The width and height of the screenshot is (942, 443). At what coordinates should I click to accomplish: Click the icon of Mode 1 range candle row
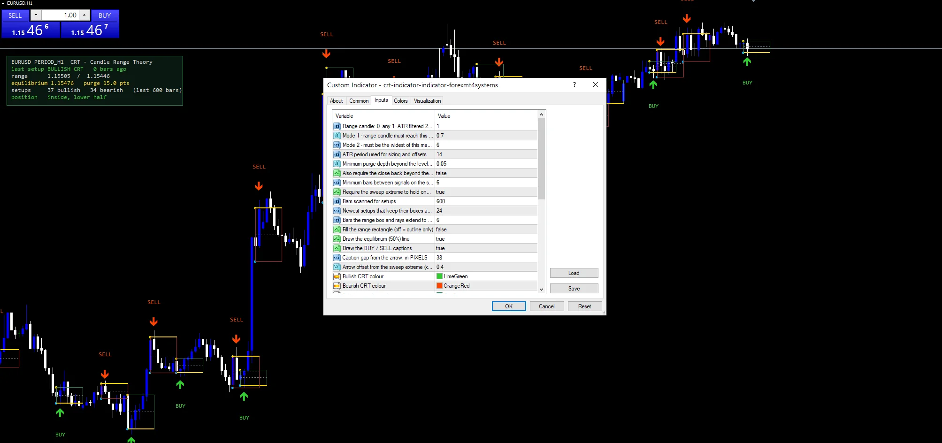[337, 136]
